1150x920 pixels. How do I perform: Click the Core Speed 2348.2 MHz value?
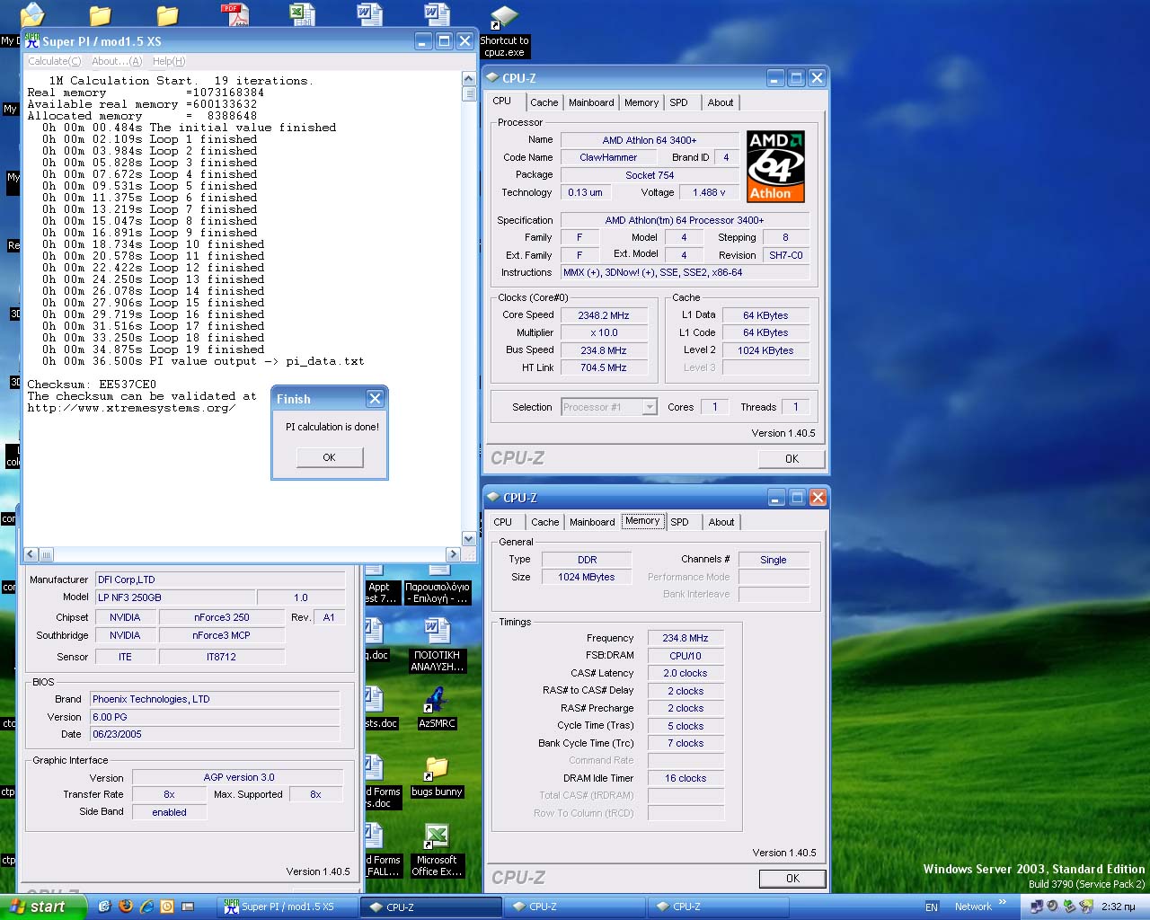click(604, 315)
